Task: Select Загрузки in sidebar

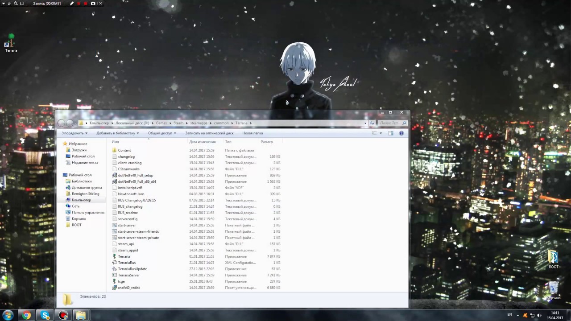Action: tap(79, 150)
